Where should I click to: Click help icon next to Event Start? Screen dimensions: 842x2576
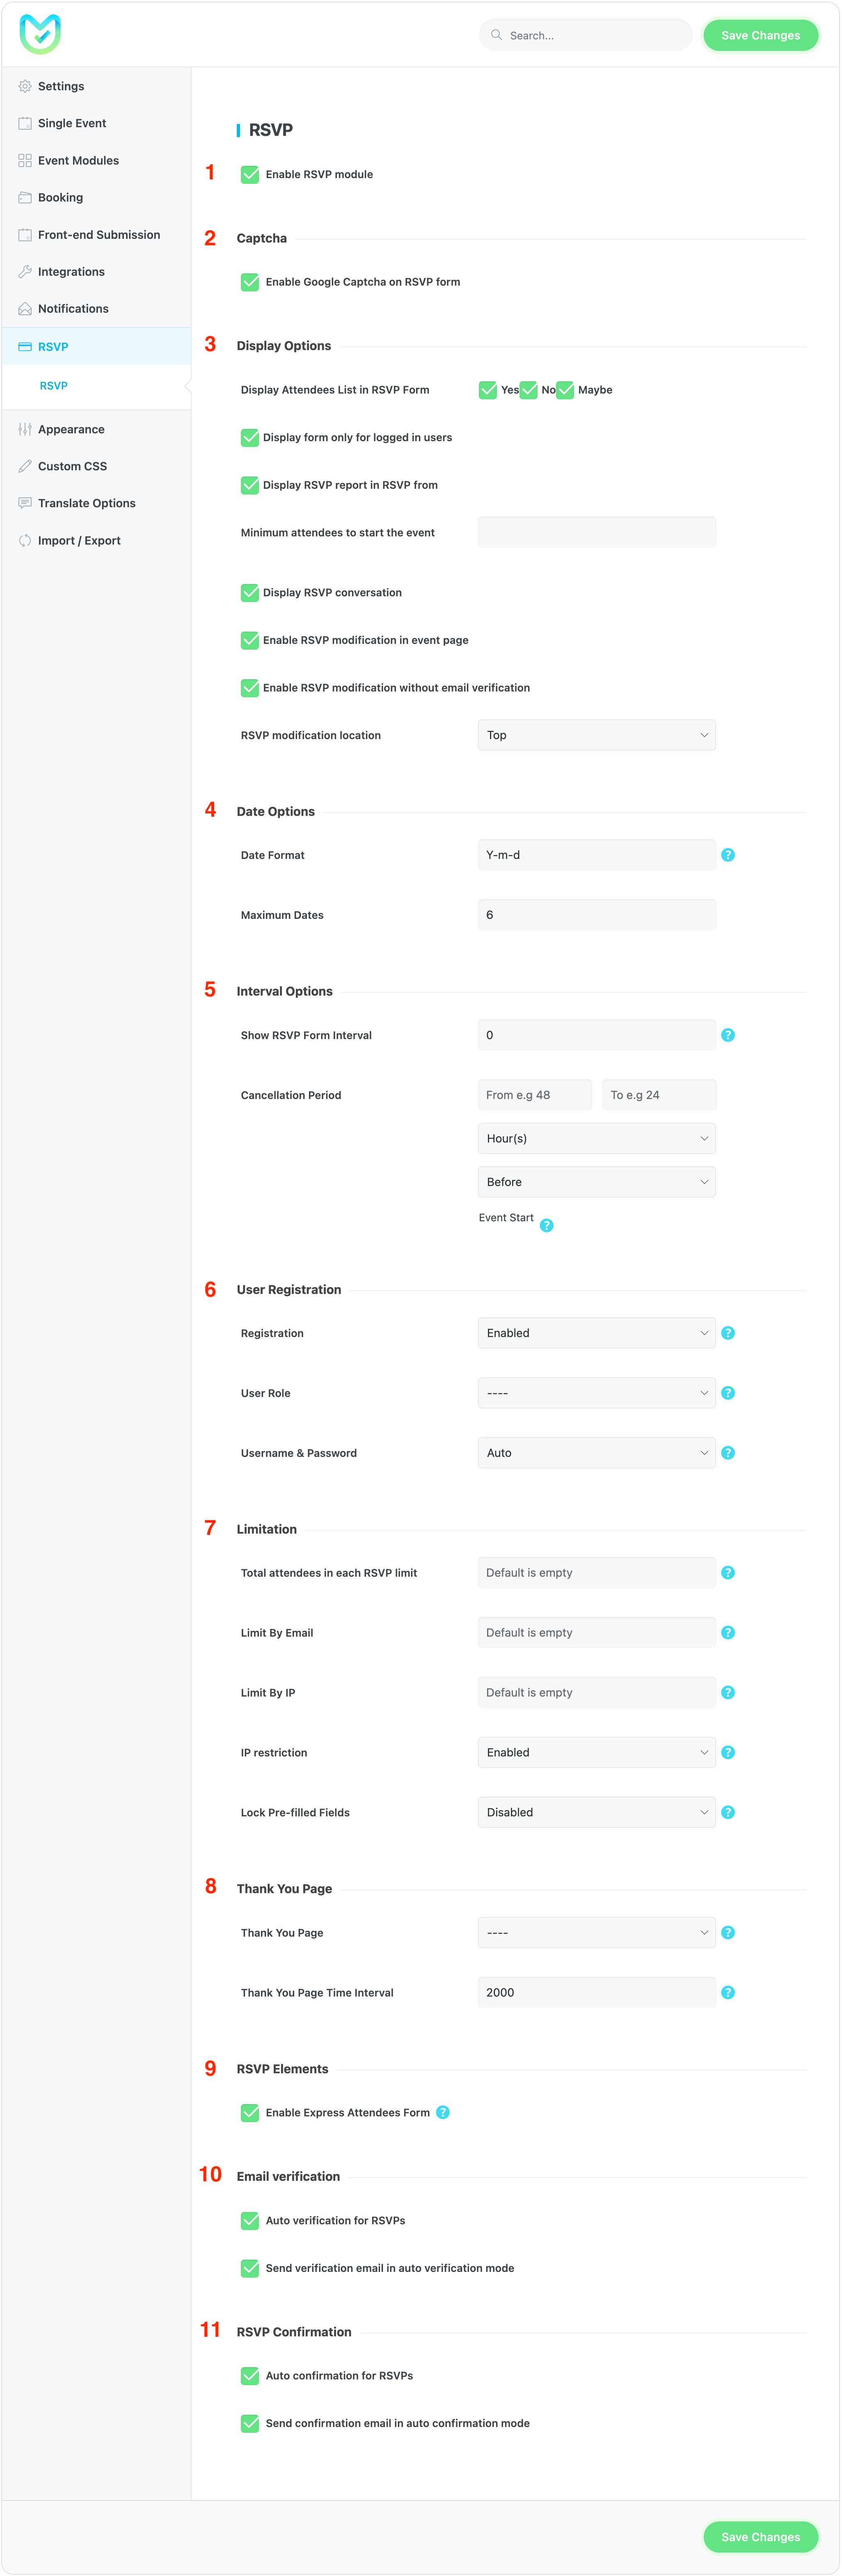click(547, 1225)
